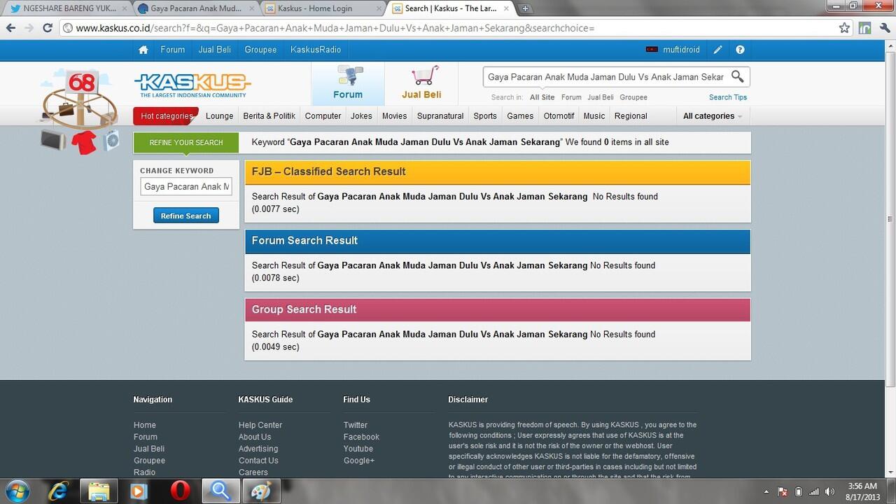Click the Refine Search button
Viewport: 896px width, 504px height.
coord(186,216)
